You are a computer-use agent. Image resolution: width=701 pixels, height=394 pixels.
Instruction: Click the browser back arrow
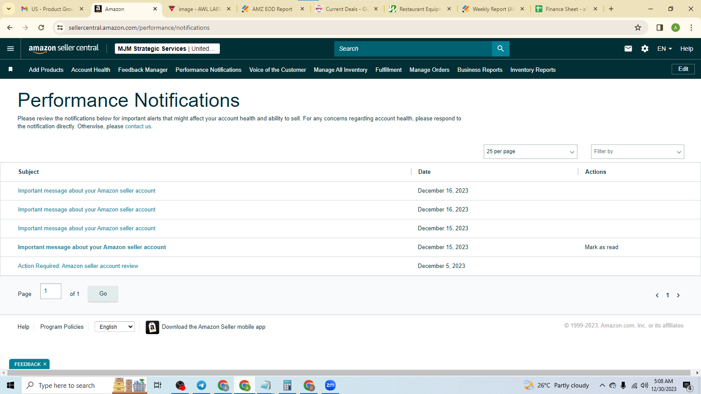[10, 28]
